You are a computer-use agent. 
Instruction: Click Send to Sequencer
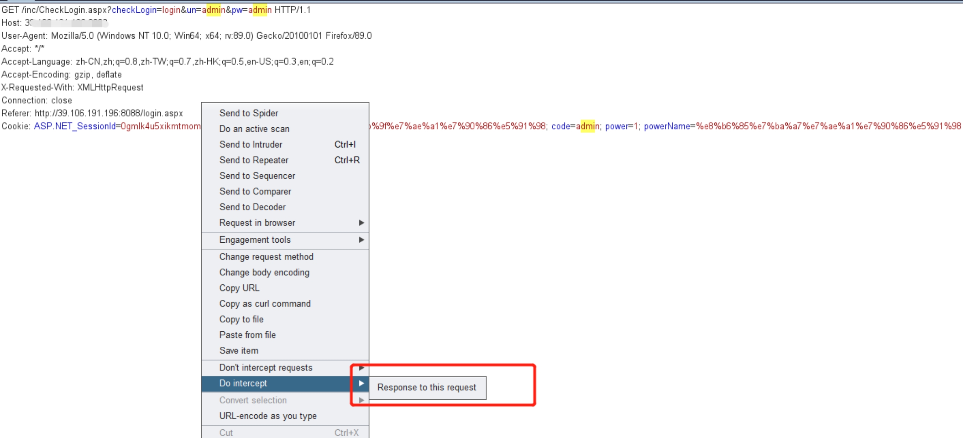[257, 176]
